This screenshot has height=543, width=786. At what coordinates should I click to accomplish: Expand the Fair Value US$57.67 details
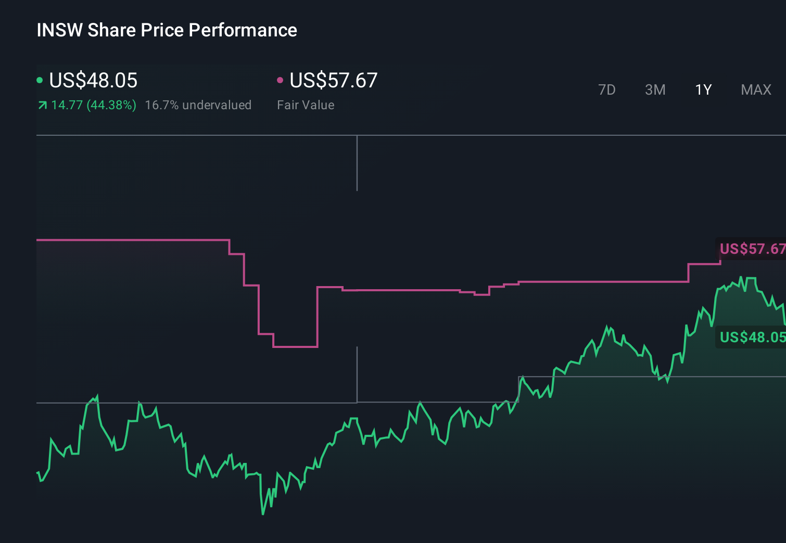tap(333, 81)
